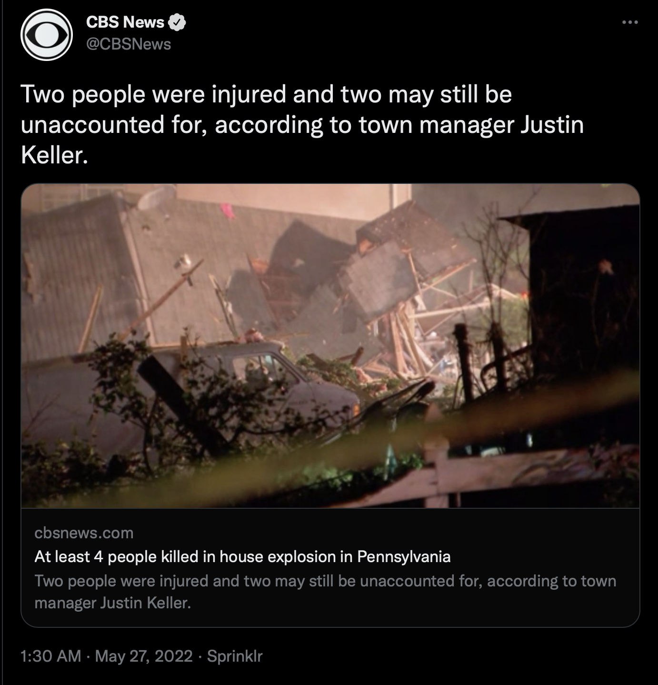The width and height of the screenshot is (658, 685).
Task: Click the cbsnews.com domain label
Action: coord(84,533)
